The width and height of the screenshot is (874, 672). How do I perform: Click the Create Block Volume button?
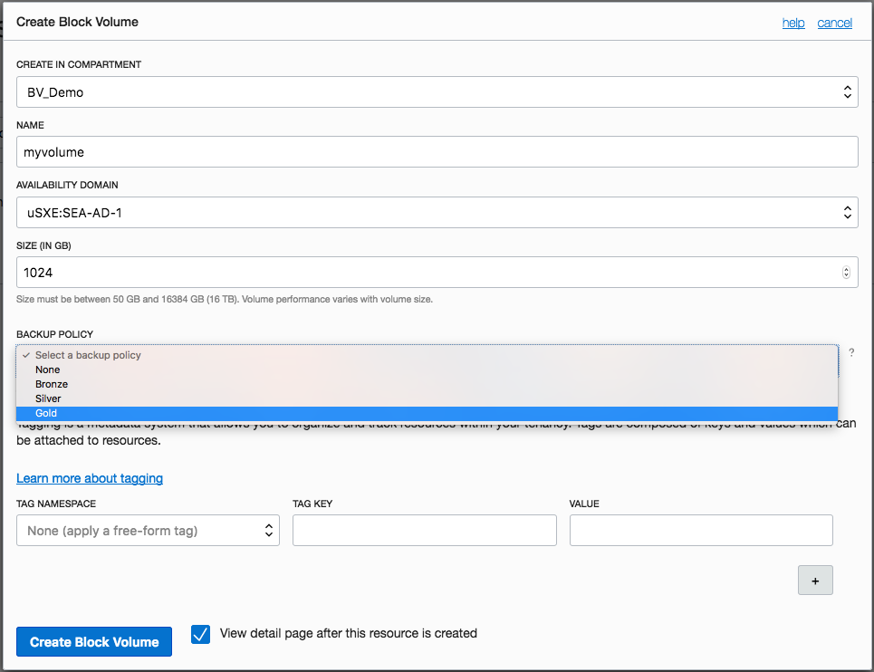tap(94, 642)
